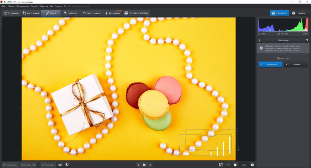The width and height of the screenshot is (311, 168).
Task: Open the Текст и рамки tab
Action: pyautogui.click(x=91, y=13)
